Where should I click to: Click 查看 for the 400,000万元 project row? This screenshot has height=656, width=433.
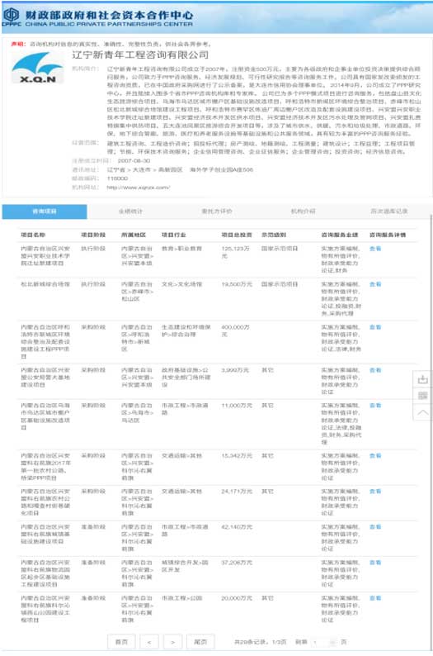pos(375,327)
